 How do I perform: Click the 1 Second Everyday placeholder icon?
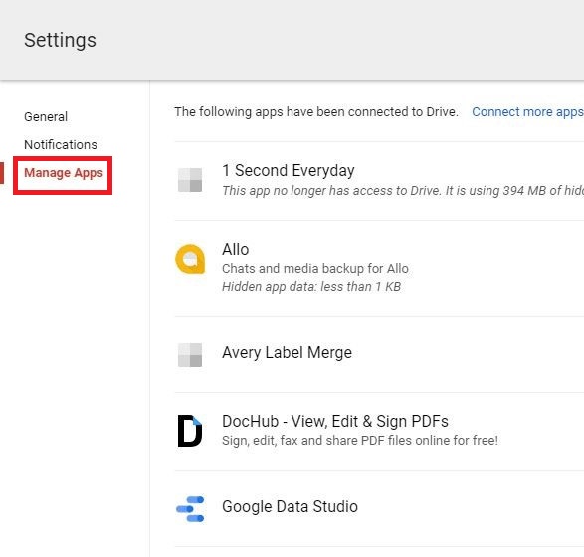190,180
